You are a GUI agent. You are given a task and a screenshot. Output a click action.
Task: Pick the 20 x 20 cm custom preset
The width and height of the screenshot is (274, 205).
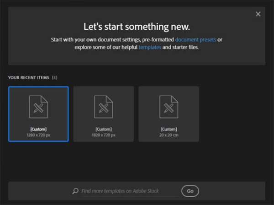tap(169, 114)
